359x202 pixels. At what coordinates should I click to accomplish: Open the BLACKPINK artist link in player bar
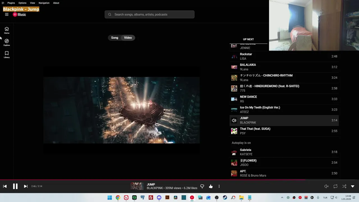tap(155, 188)
